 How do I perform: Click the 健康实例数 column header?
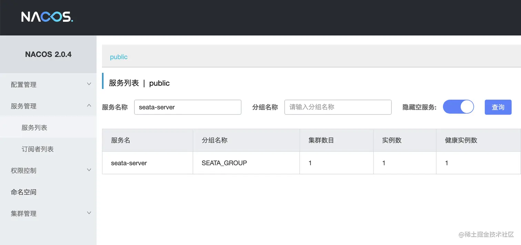(x=479, y=140)
